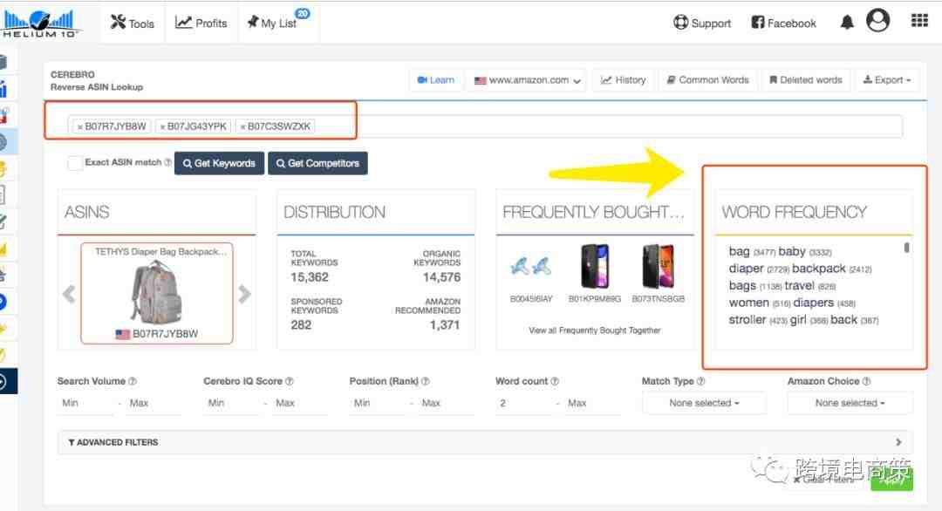Show next ASIN with right arrow

(x=244, y=295)
